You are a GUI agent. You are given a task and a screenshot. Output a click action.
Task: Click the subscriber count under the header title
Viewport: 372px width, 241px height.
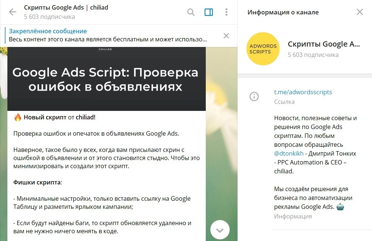50,17
